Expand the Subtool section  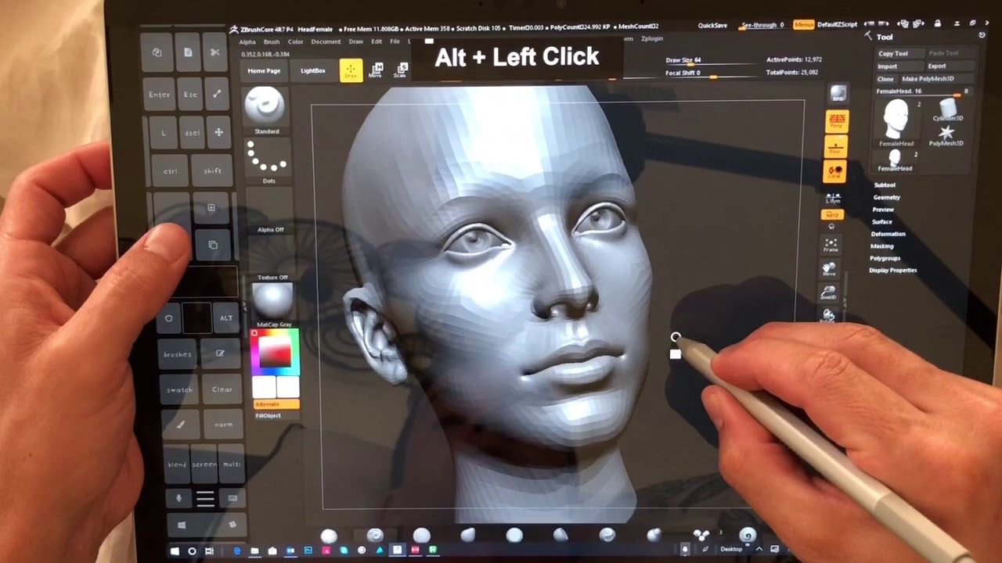(x=885, y=185)
